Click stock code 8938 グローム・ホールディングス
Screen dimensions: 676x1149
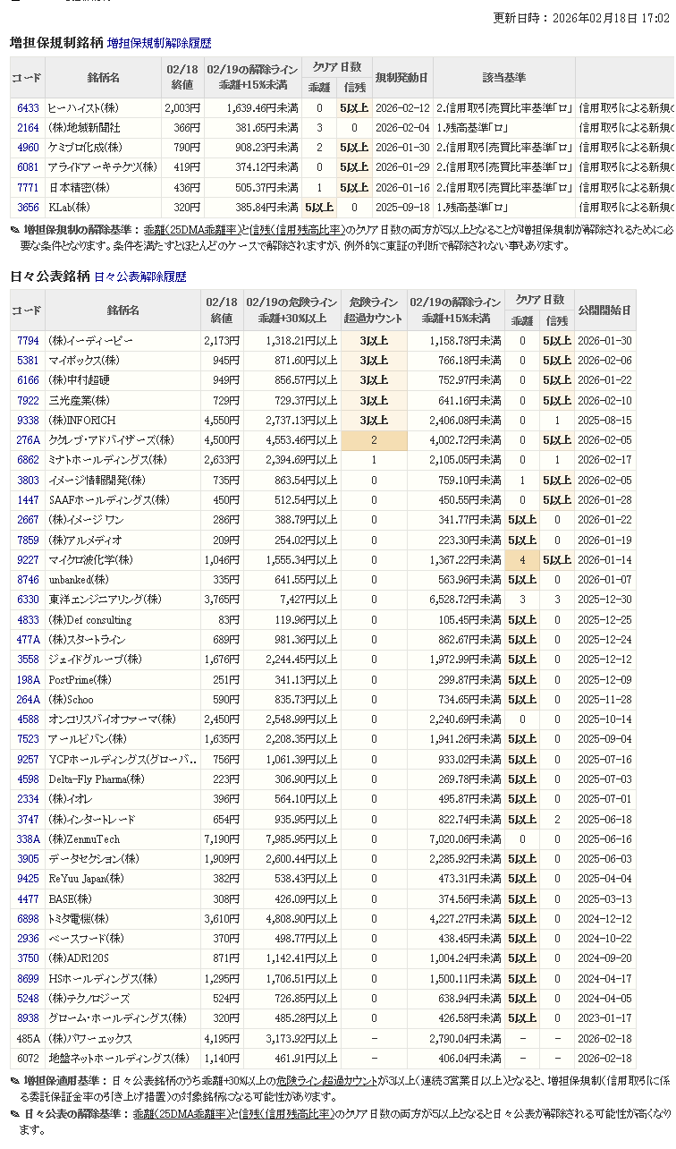point(28,1018)
